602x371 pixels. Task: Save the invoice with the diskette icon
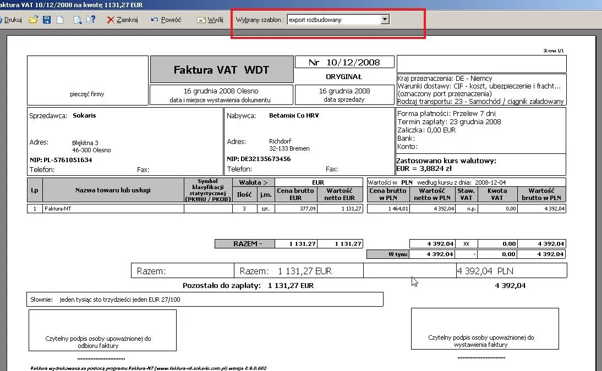tap(47, 19)
